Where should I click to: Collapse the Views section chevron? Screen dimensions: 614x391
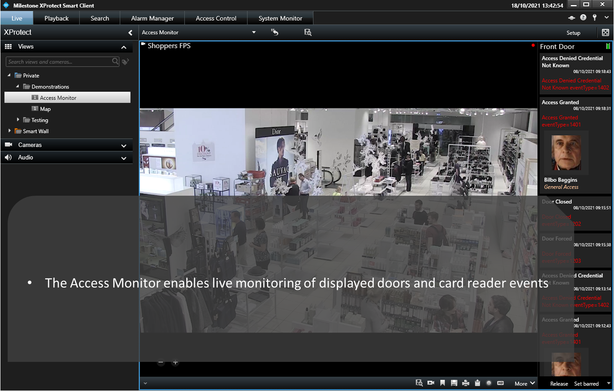click(124, 47)
